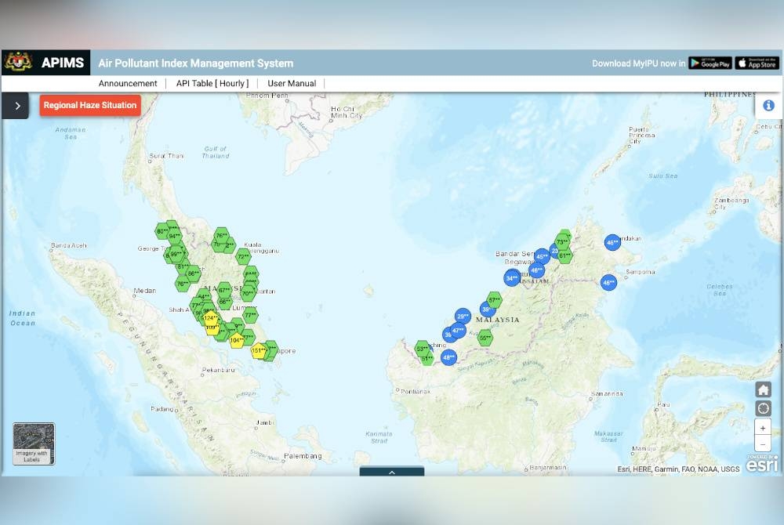Image resolution: width=784 pixels, height=525 pixels.
Task: Open the User Manual menu item
Action: pyautogui.click(x=292, y=83)
